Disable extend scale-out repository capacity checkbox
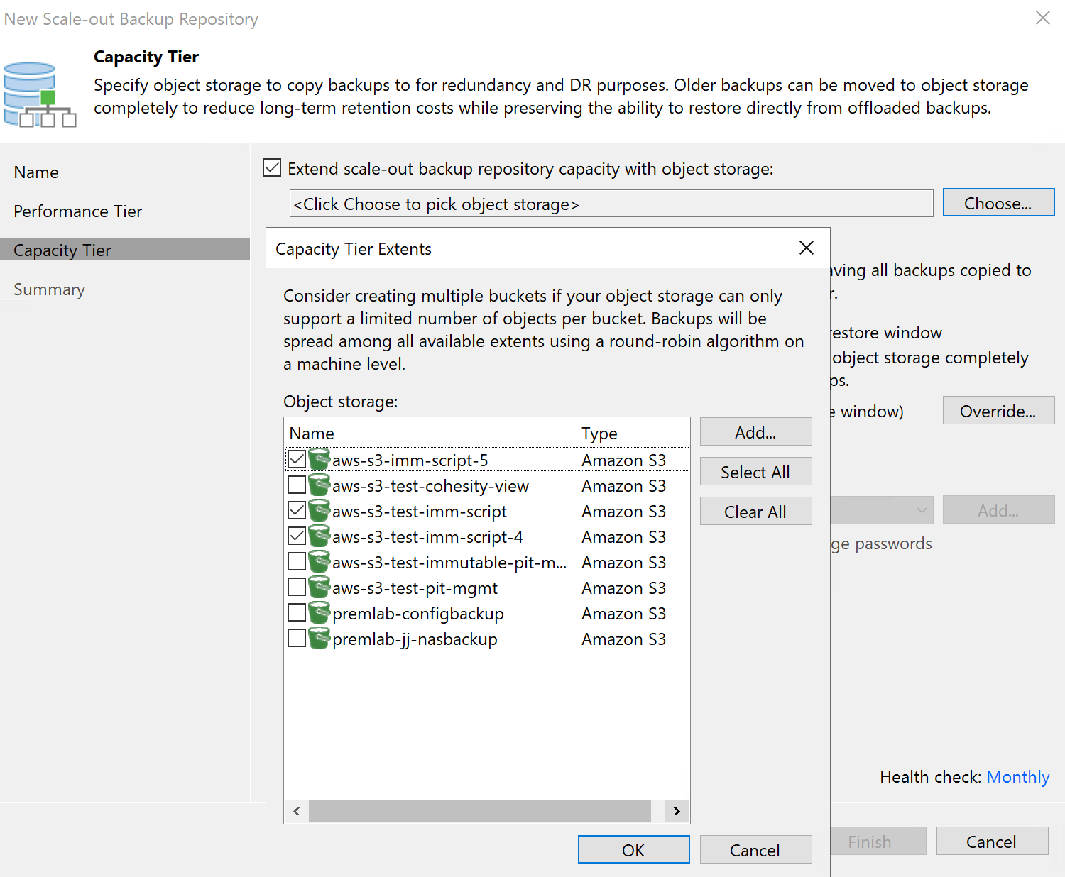 tap(272, 168)
